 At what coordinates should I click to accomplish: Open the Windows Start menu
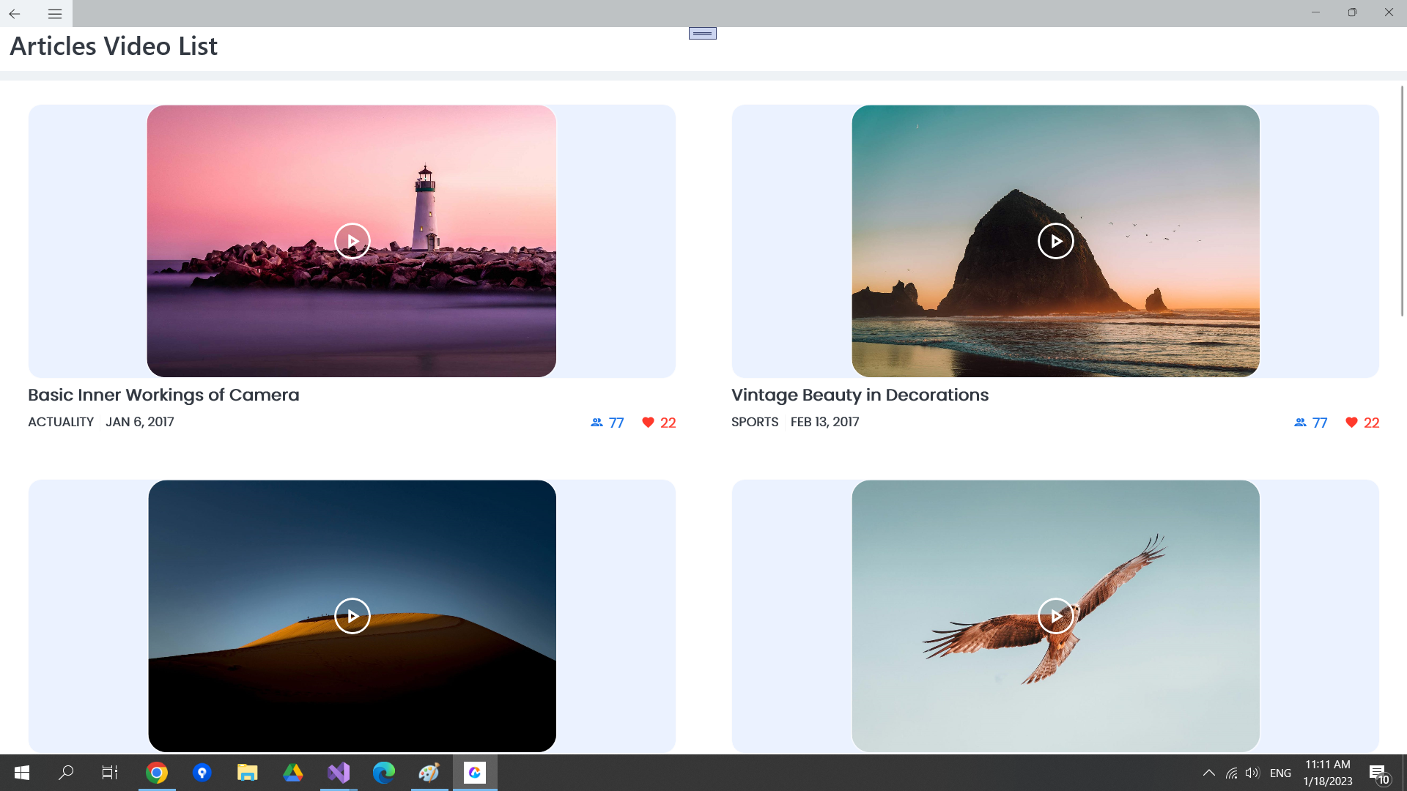point(22,773)
